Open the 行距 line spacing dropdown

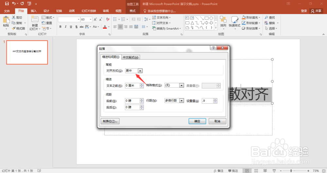tap(181, 101)
